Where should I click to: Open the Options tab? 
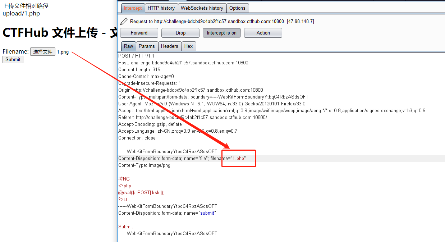(237, 8)
